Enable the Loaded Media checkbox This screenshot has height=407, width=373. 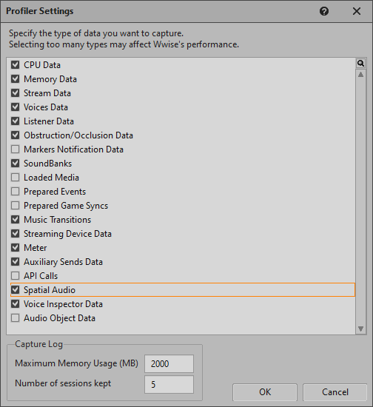15,178
